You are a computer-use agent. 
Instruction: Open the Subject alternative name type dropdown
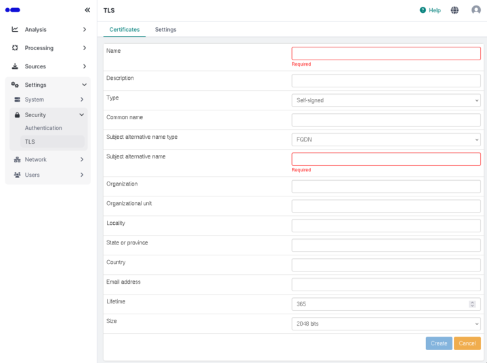(386, 140)
